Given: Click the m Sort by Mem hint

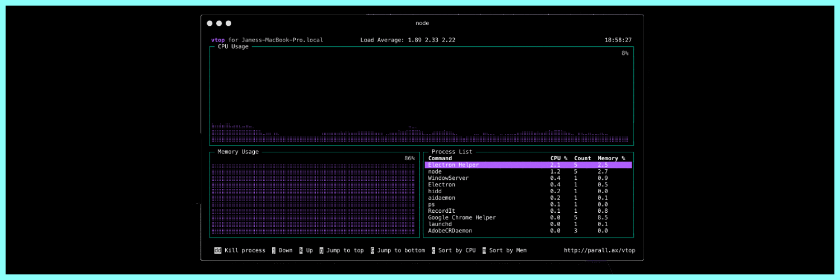Looking at the screenshot, I should click(x=505, y=250).
